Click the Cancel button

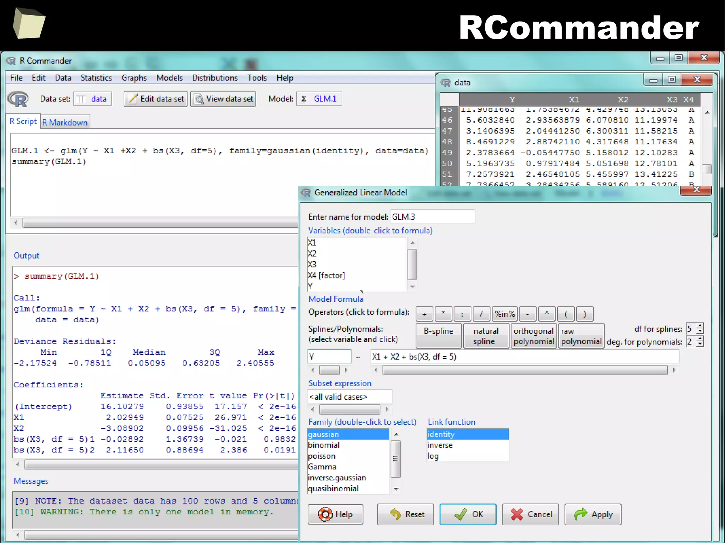tap(530, 514)
